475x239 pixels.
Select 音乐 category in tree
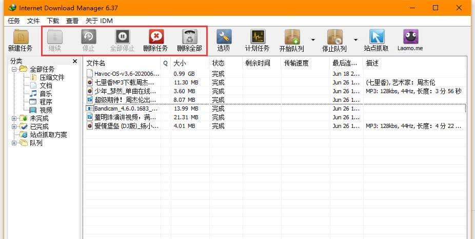point(46,94)
